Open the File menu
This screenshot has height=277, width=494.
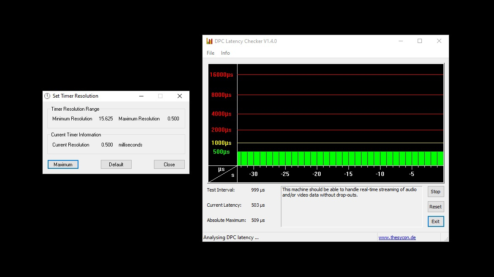point(211,53)
